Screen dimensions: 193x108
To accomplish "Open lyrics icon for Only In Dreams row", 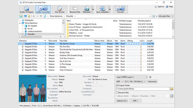I will point(141,70).
